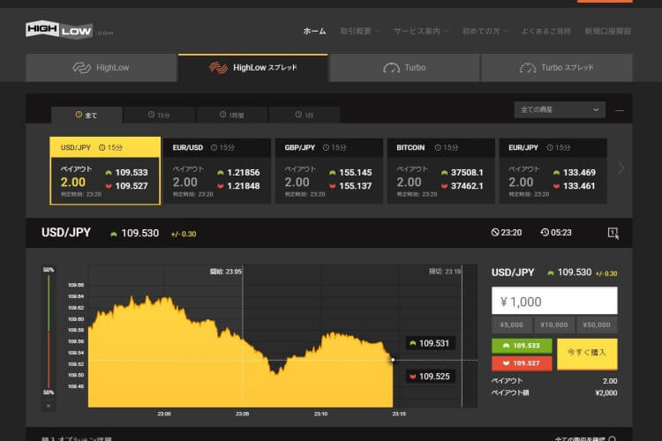Image resolution: width=662 pixels, height=441 pixels.
Task: Click the 109.533 high price on USD/JPY card
Action: pyautogui.click(x=132, y=173)
